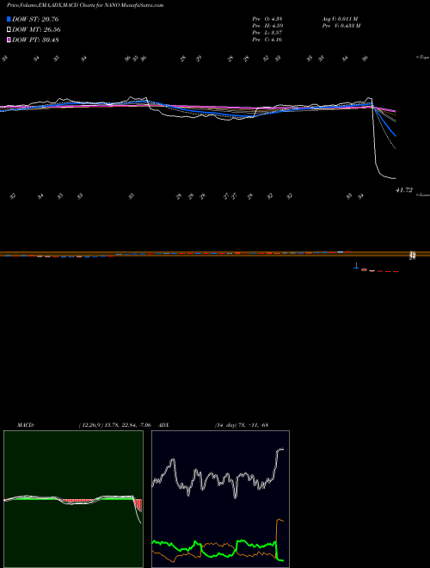Click the 41.72 price label
This screenshot has height=568, width=430.
(x=404, y=190)
